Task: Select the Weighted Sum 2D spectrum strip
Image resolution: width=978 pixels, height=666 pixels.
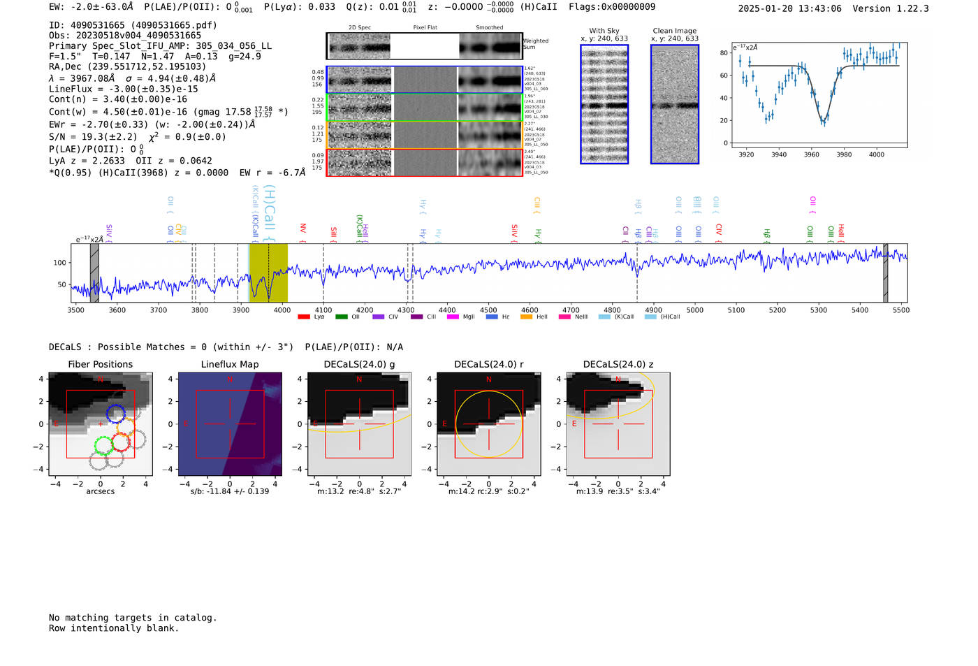Action: click(424, 46)
